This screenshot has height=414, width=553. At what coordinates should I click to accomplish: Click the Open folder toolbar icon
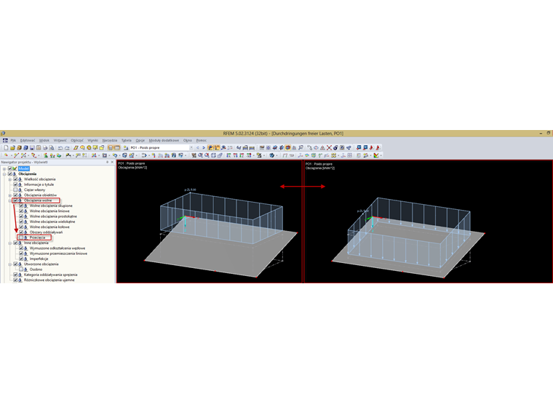point(12,148)
